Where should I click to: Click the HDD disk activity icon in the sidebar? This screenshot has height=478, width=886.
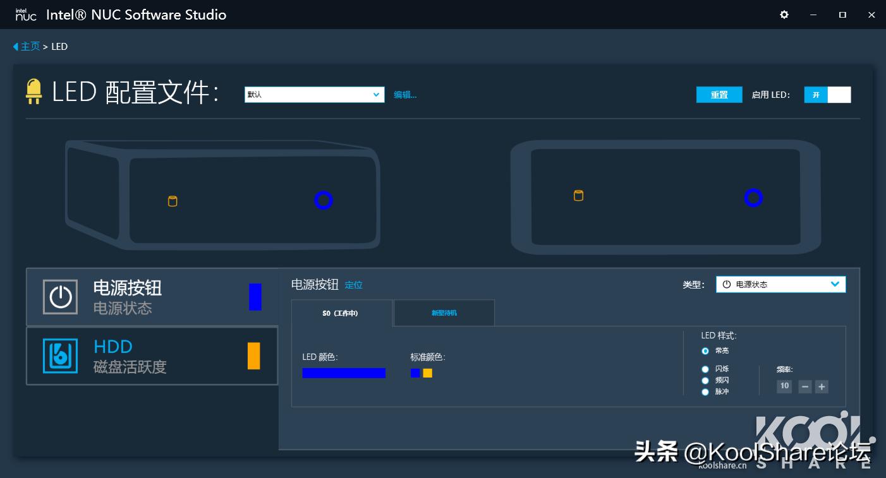(x=60, y=356)
